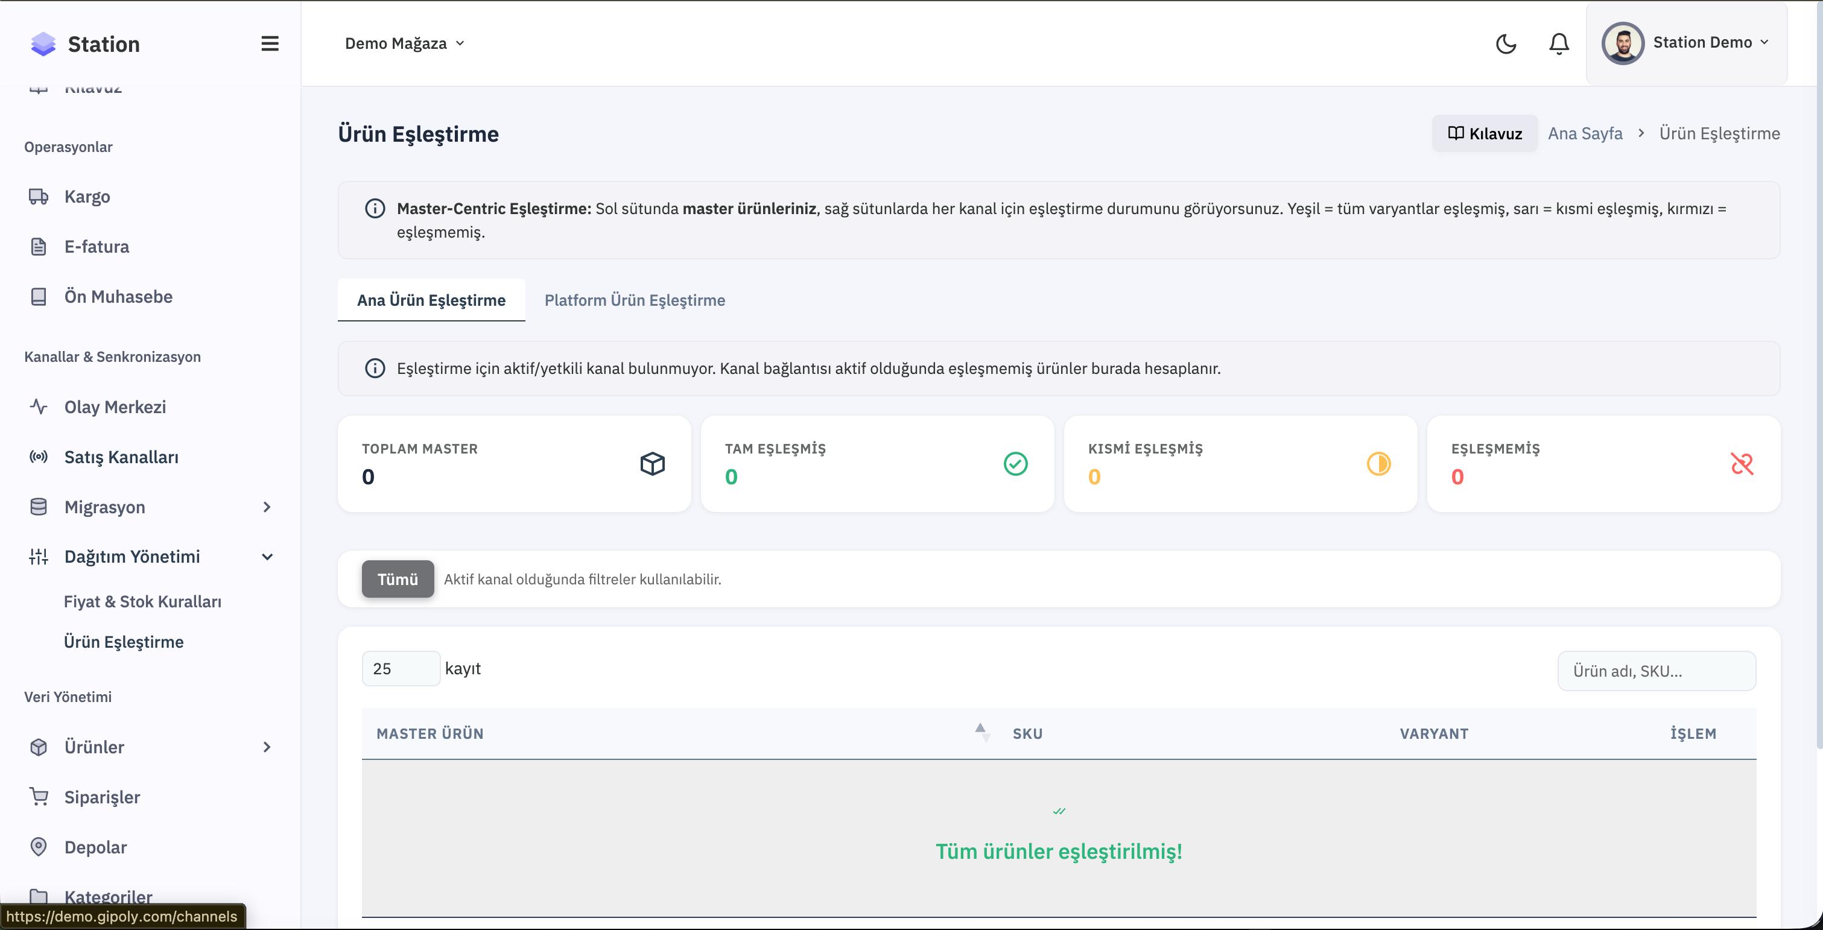Screen dimensions: 1823x930
Task: Click the Satış Kanalları broadcast icon
Action: pos(39,457)
